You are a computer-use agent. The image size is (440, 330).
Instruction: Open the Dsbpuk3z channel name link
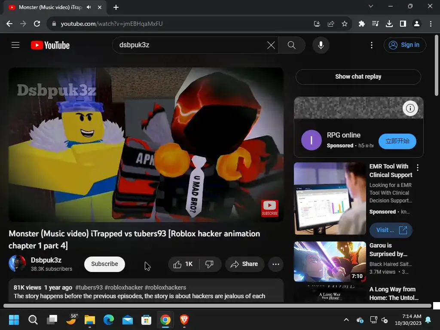46,260
